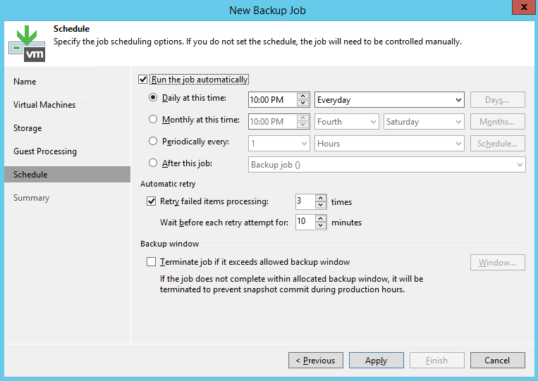
Task: Toggle Run the job automatically checkbox
Action: [144, 80]
